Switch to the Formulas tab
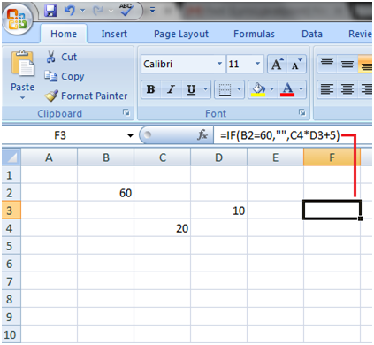The image size is (374, 345). pos(254,34)
